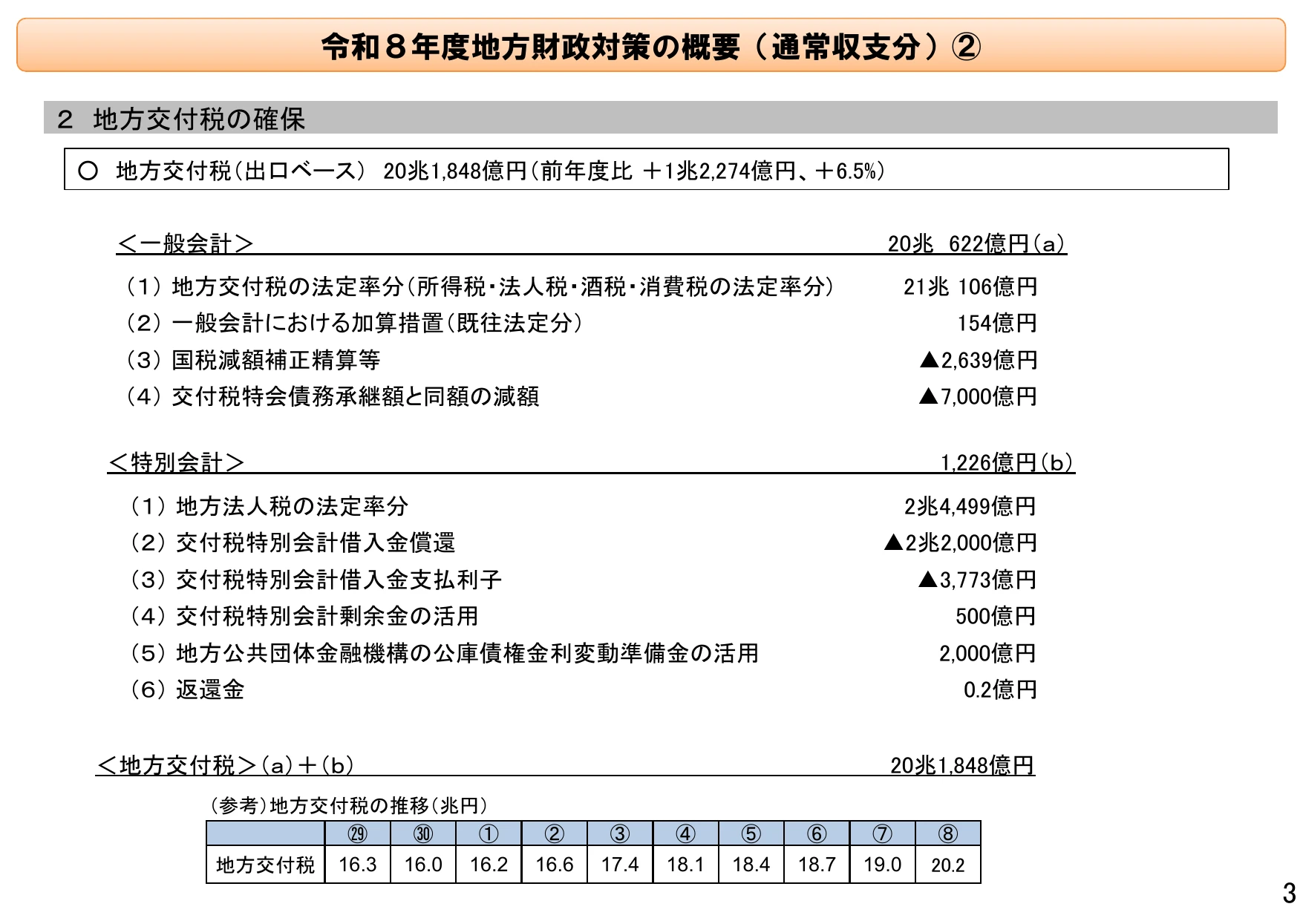Select the ⑦ column header
Viewport: 1303px width, 921px height.
click(x=882, y=833)
